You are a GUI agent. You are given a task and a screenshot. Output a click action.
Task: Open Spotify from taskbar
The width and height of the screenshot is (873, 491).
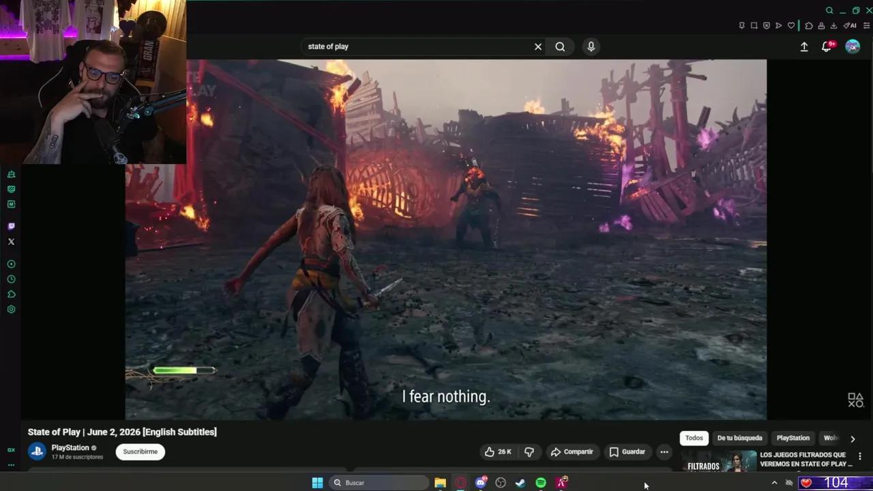(541, 483)
